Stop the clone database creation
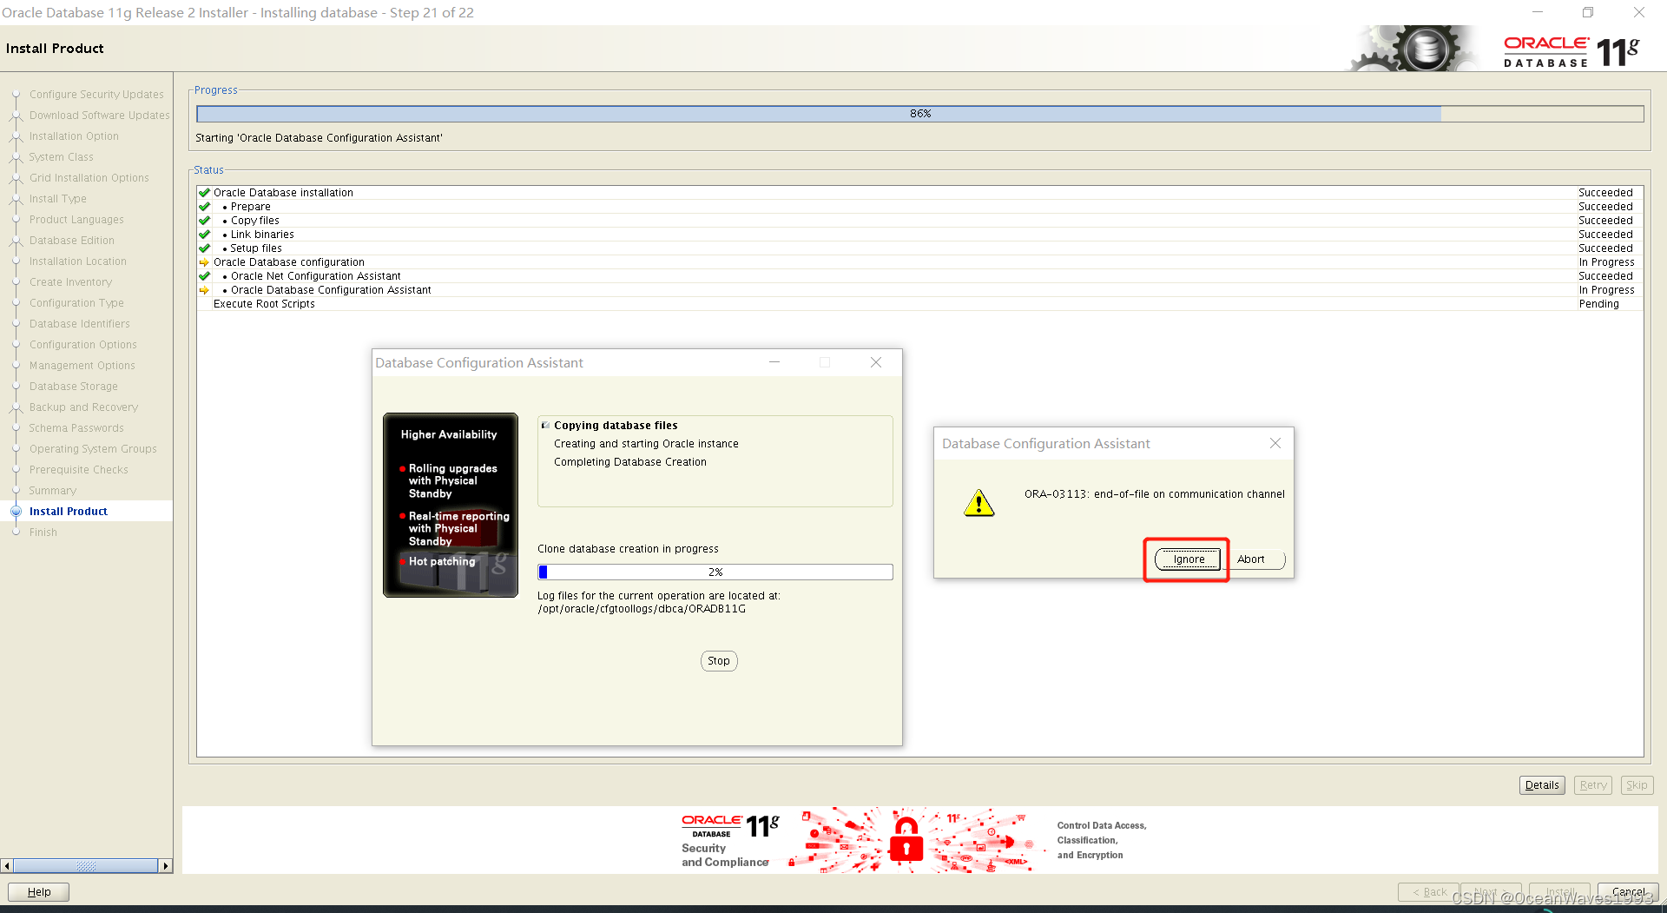Screen dimensions: 1667x913 (719, 661)
